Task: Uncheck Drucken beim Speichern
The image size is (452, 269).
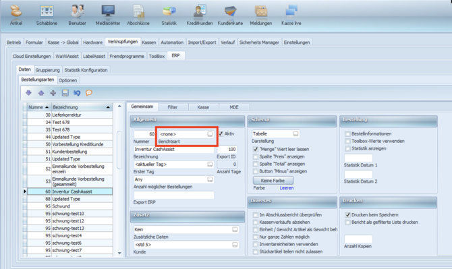Action: [347, 215]
